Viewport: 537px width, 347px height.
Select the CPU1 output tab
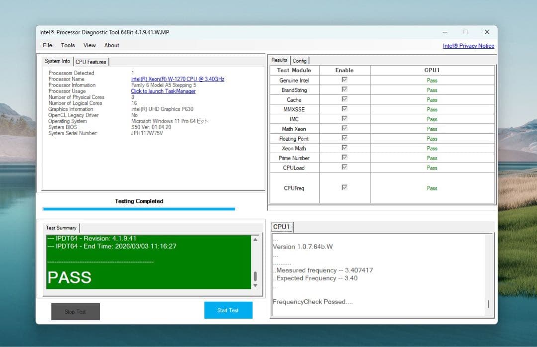[x=281, y=227]
